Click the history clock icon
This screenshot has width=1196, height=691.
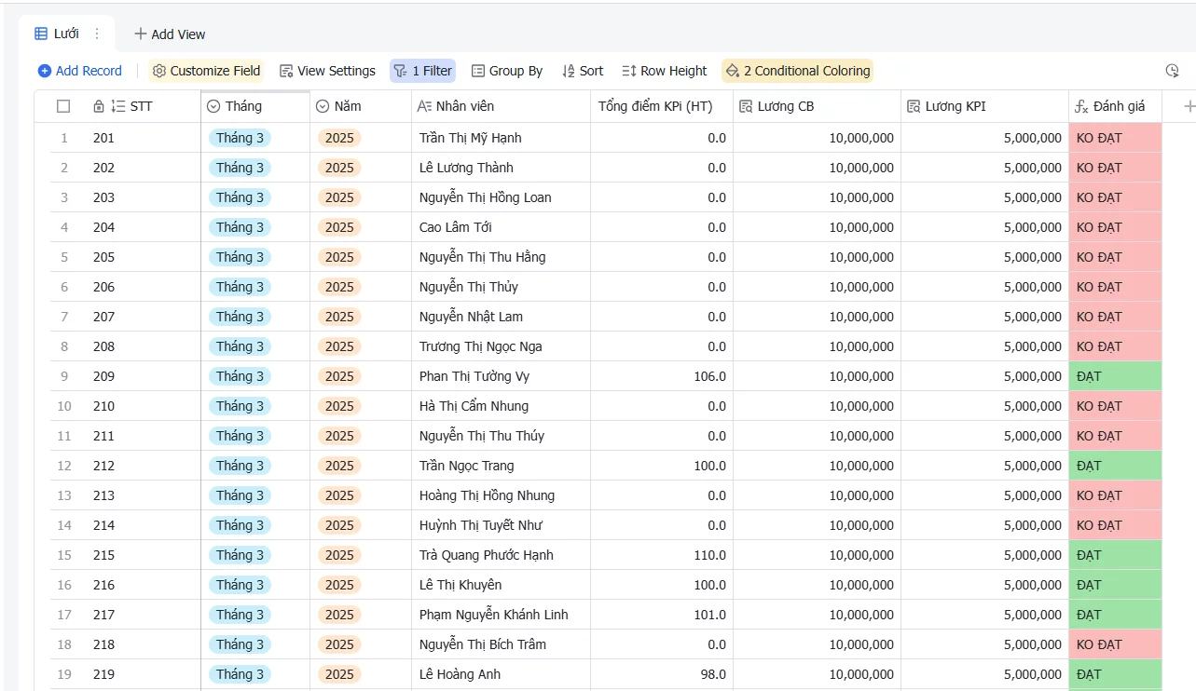tap(1173, 71)
